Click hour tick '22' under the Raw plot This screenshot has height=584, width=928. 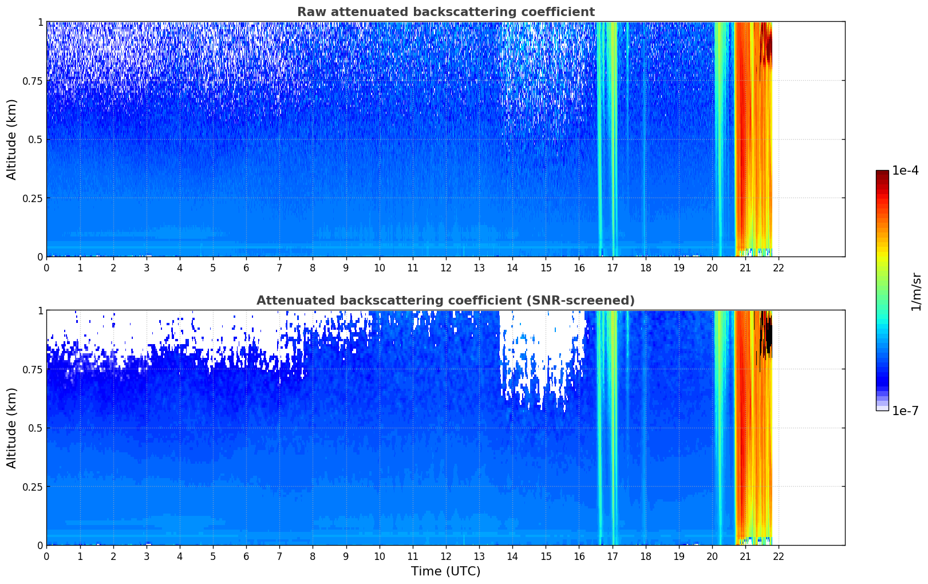tap(779, 267)
